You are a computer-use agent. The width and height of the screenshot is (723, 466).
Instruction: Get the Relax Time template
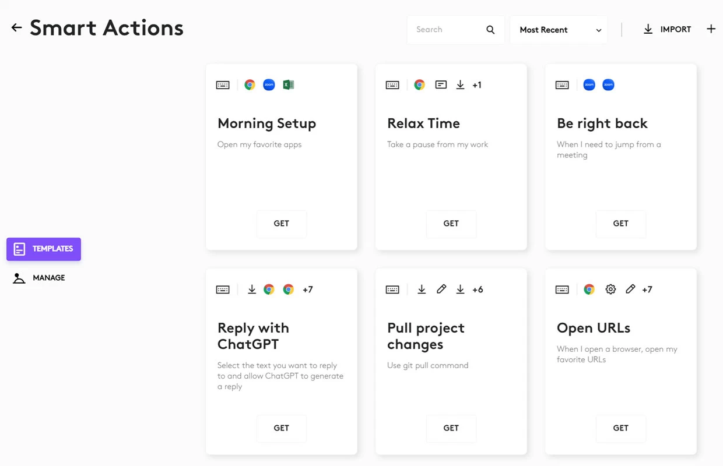451,224
